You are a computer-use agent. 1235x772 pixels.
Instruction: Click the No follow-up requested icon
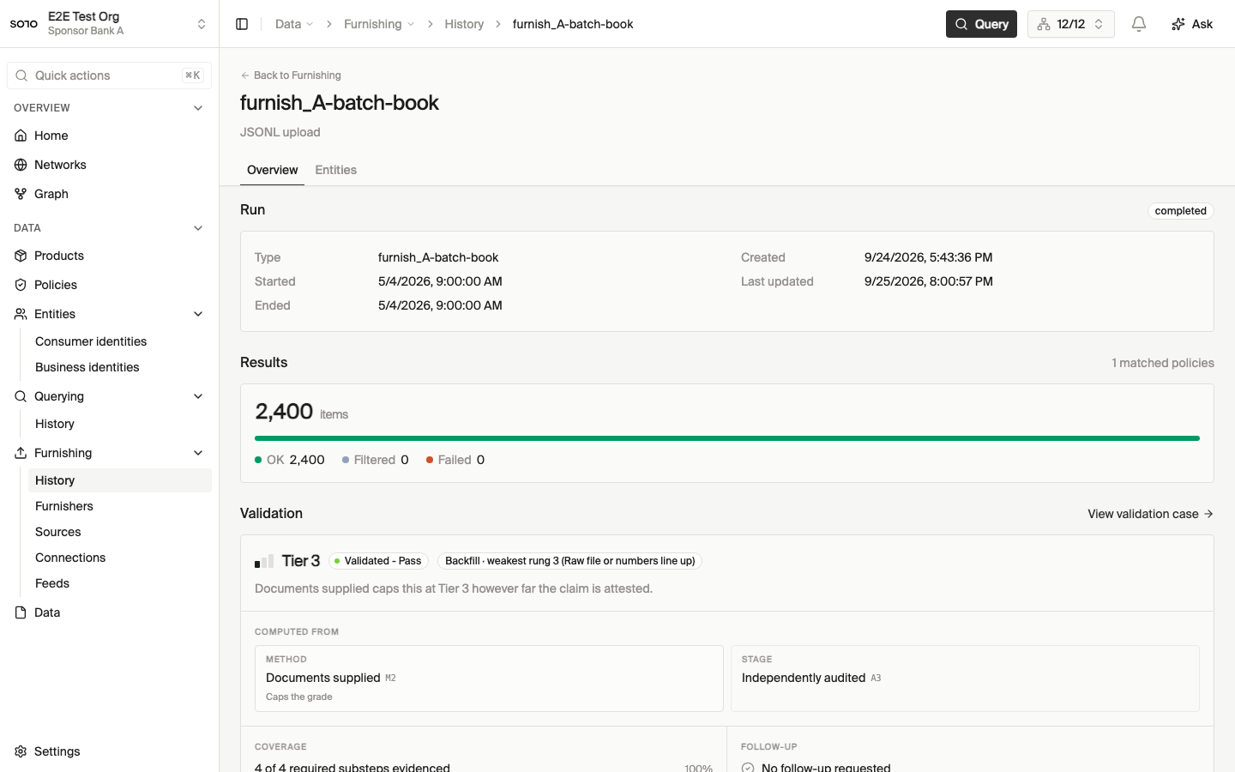748,768
